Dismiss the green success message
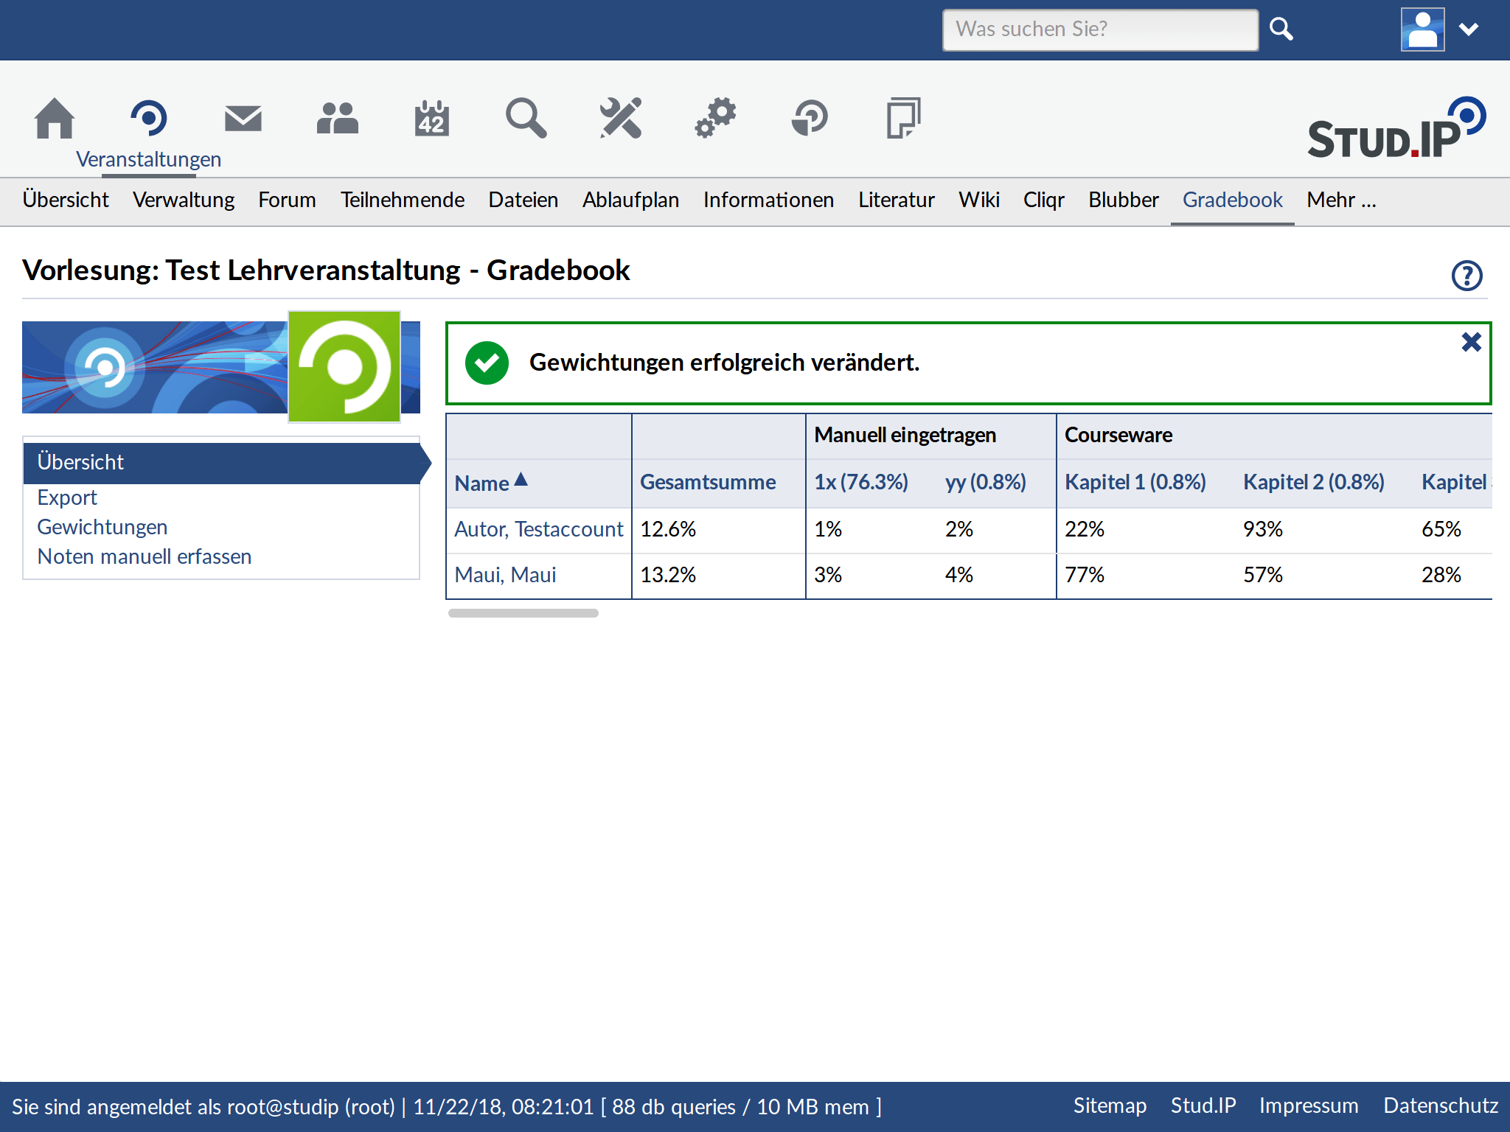 click(x=1471, y=342)
